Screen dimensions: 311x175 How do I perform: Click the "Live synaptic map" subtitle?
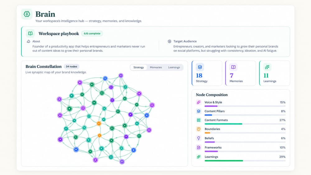[x=56, y=72]
